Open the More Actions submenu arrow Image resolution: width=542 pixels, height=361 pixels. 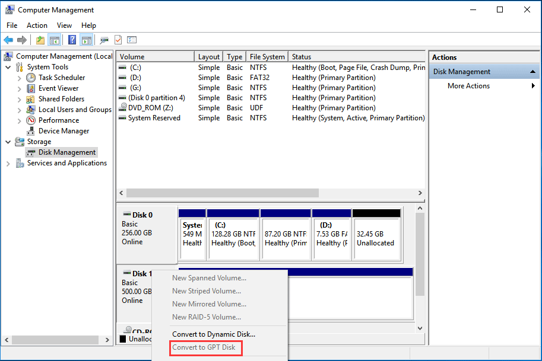[x=533, y=85]
